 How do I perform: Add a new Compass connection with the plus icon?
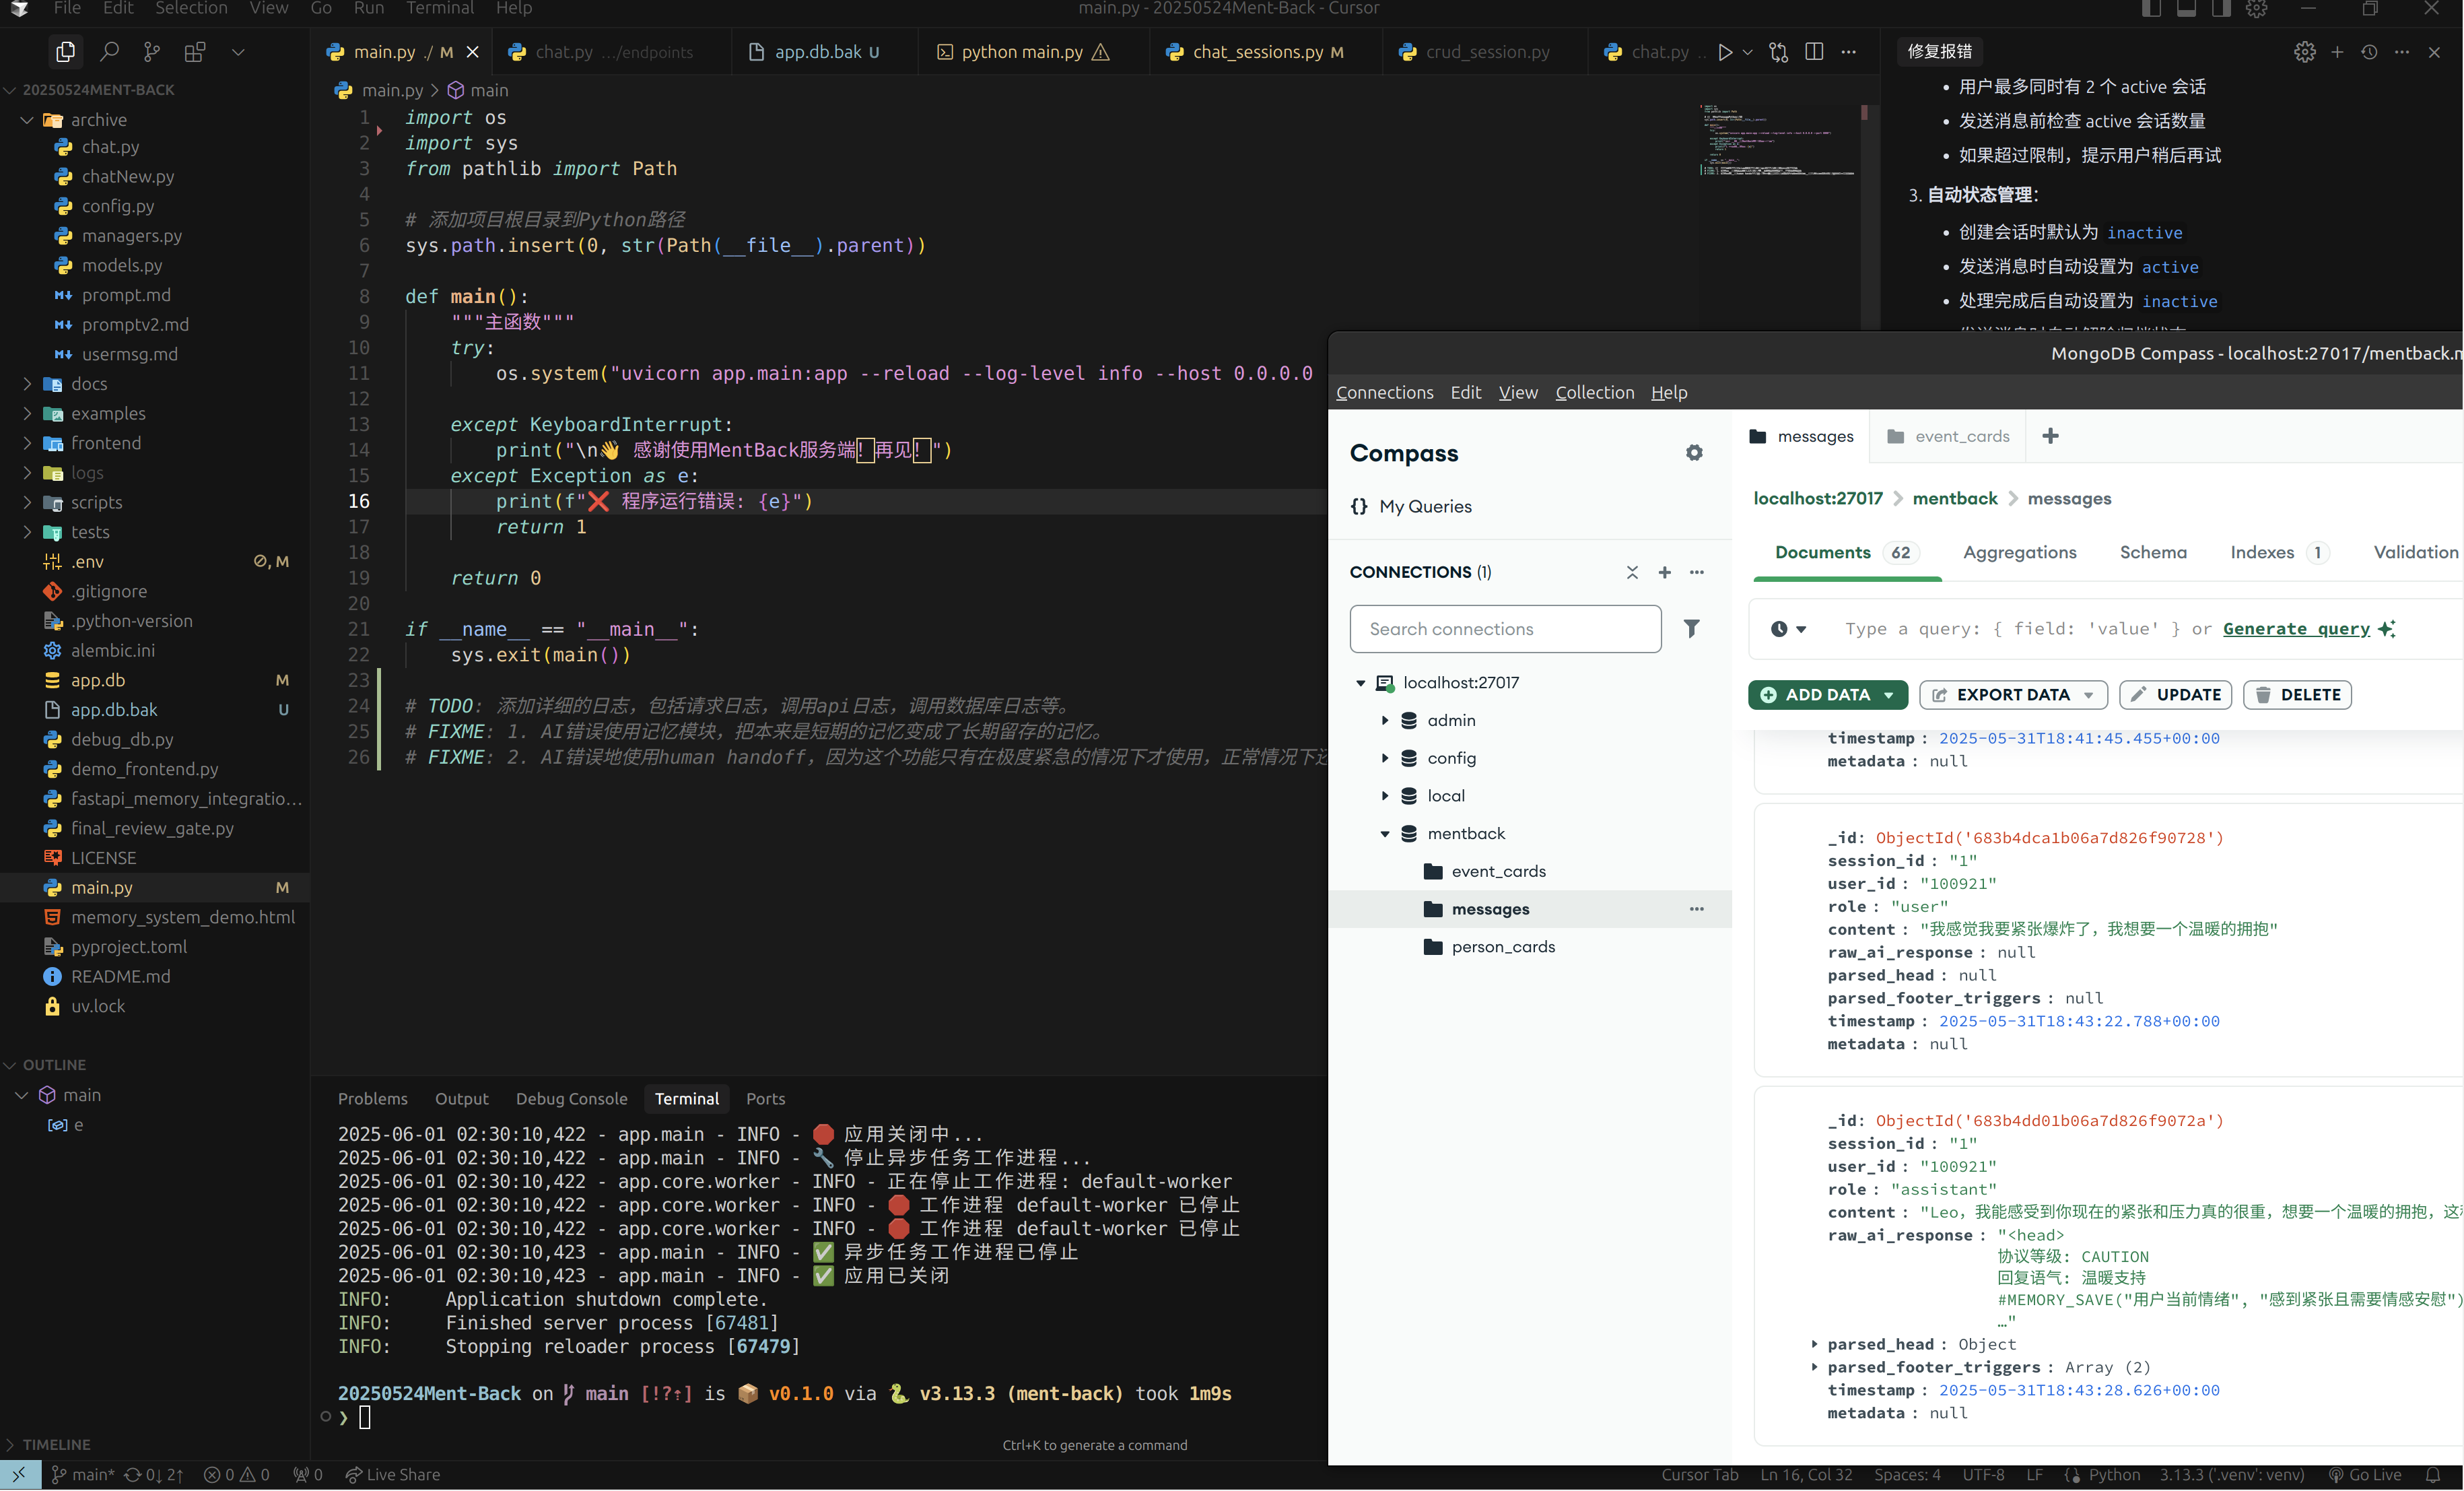1664,572
